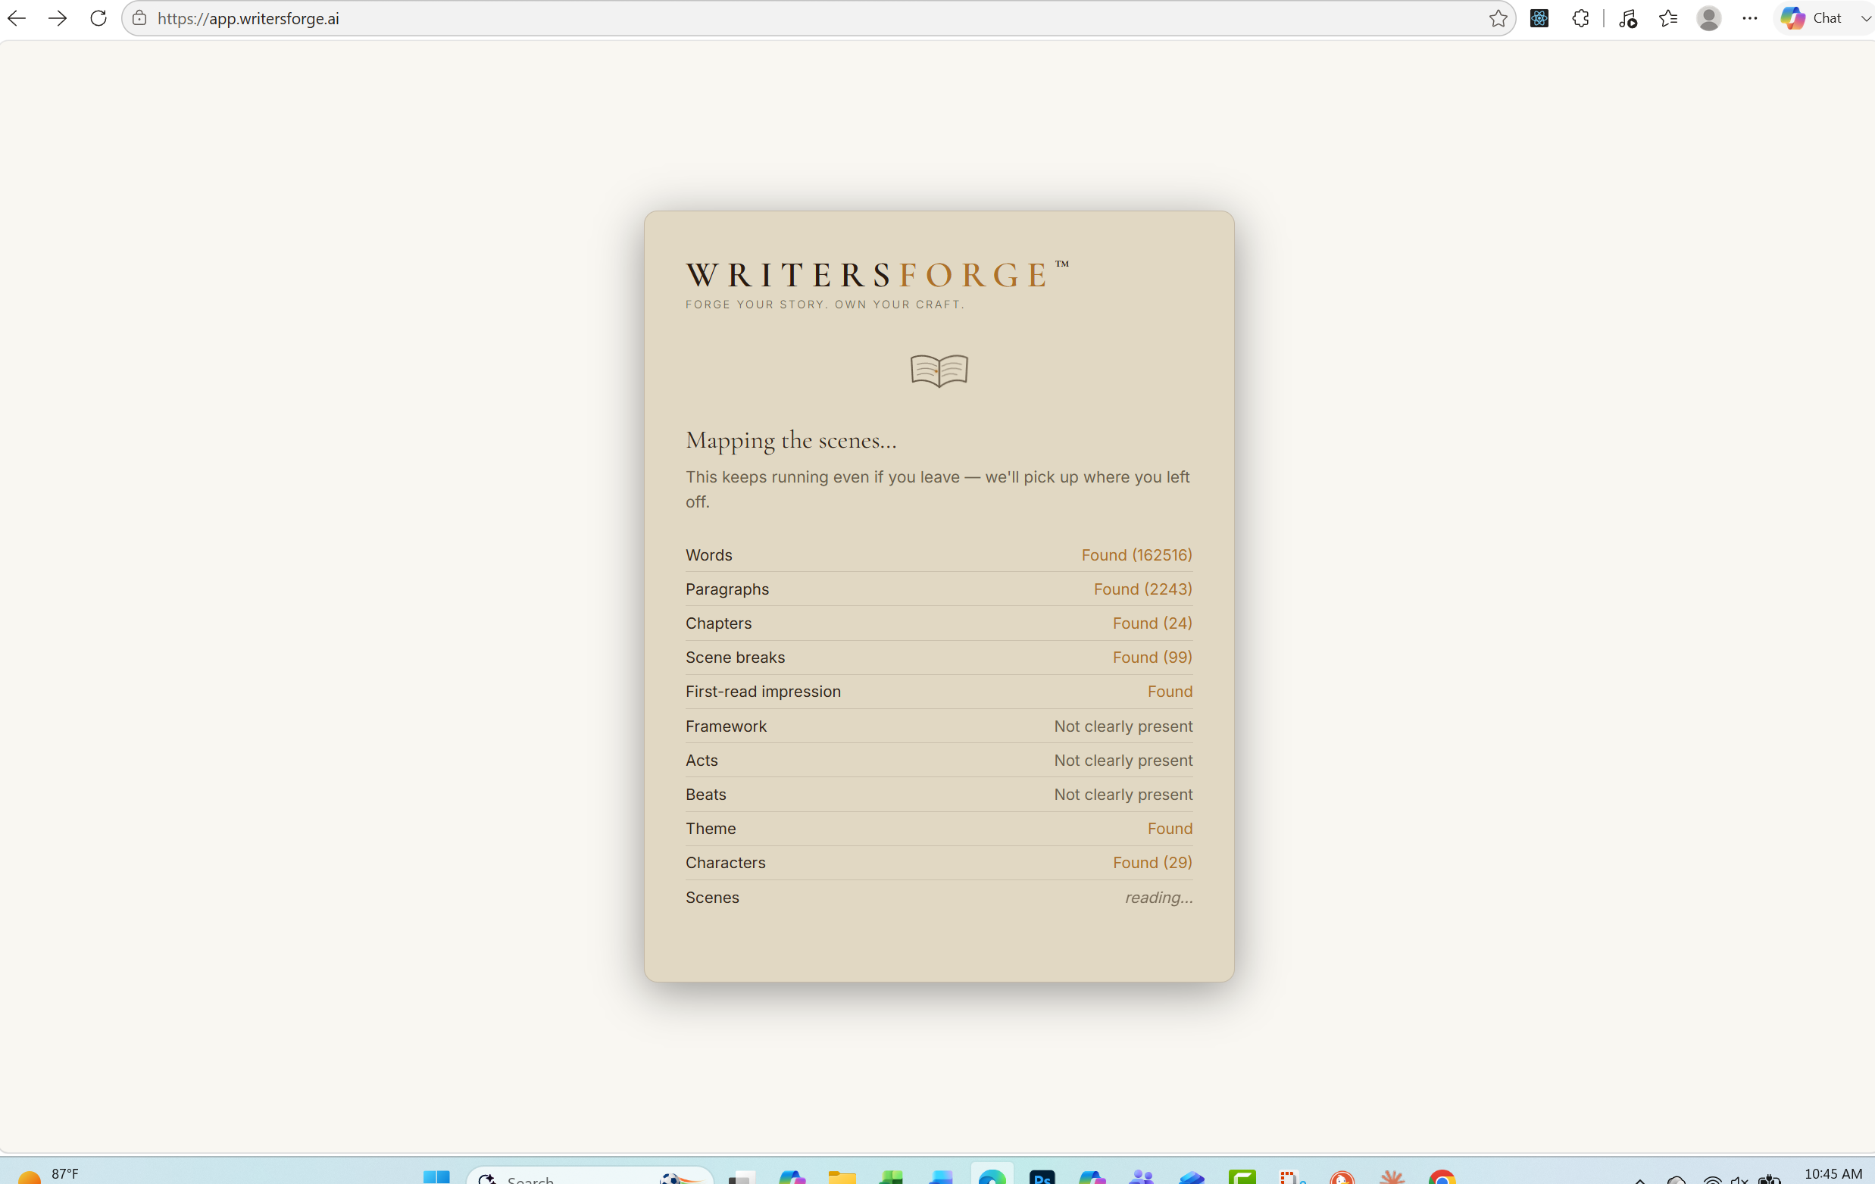Image resolution: width=1875 pixels, height=1184 pixels.
Task: Open Copilot Chat sidebar
Action: tap(1812, 18)
